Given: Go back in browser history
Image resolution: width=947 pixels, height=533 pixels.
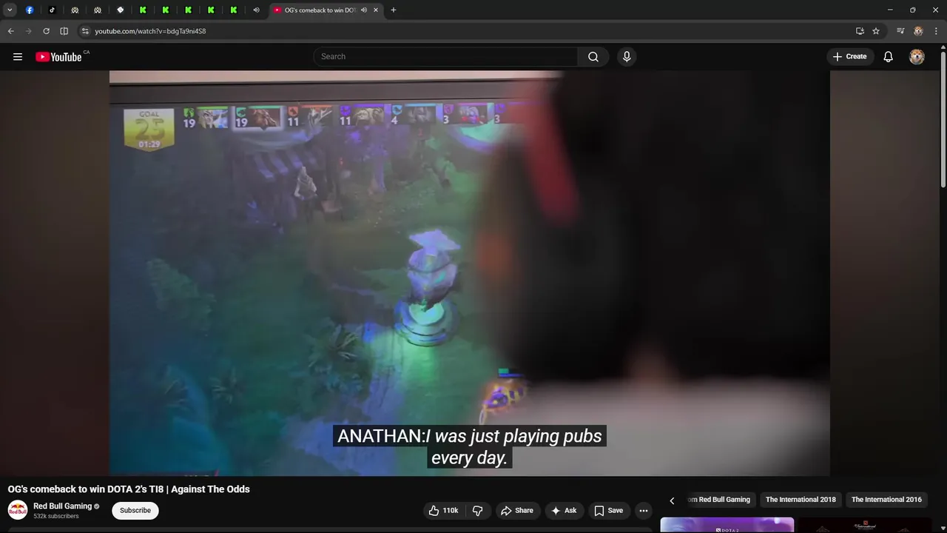Looking at the screenshot, I should point(10,31).
